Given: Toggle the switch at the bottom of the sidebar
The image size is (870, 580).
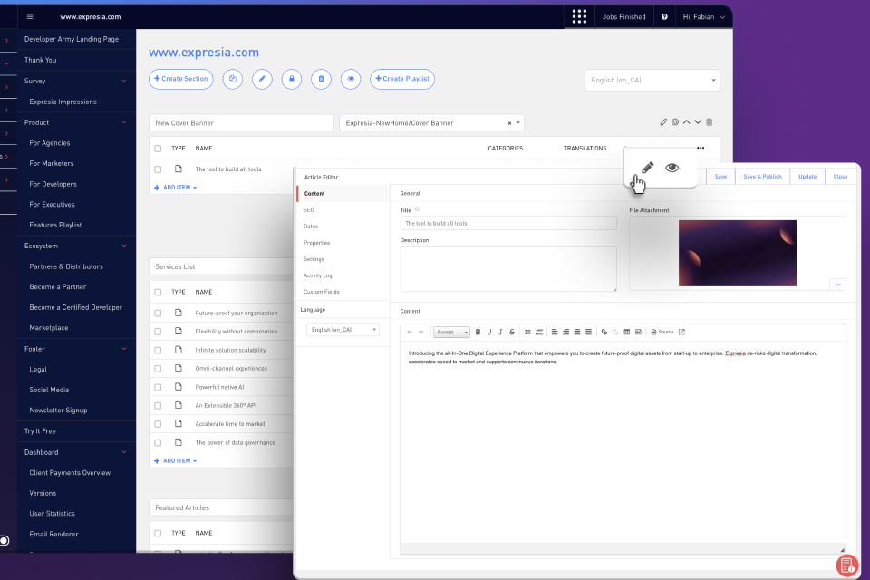Looking at the screenshot, I should (x=4, y=541).
